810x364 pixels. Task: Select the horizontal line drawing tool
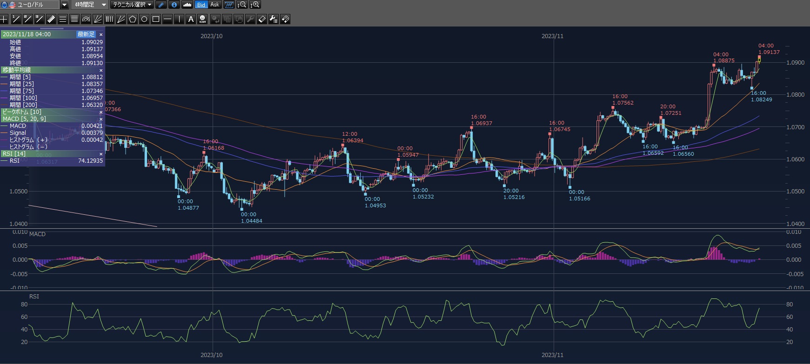coord(167,19)
